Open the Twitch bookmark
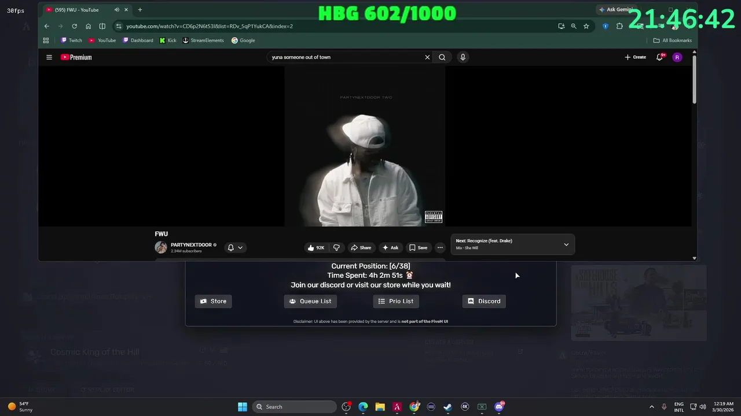This screenshot has width=741, height=416. pyautogui.click(x=72, y=40)
